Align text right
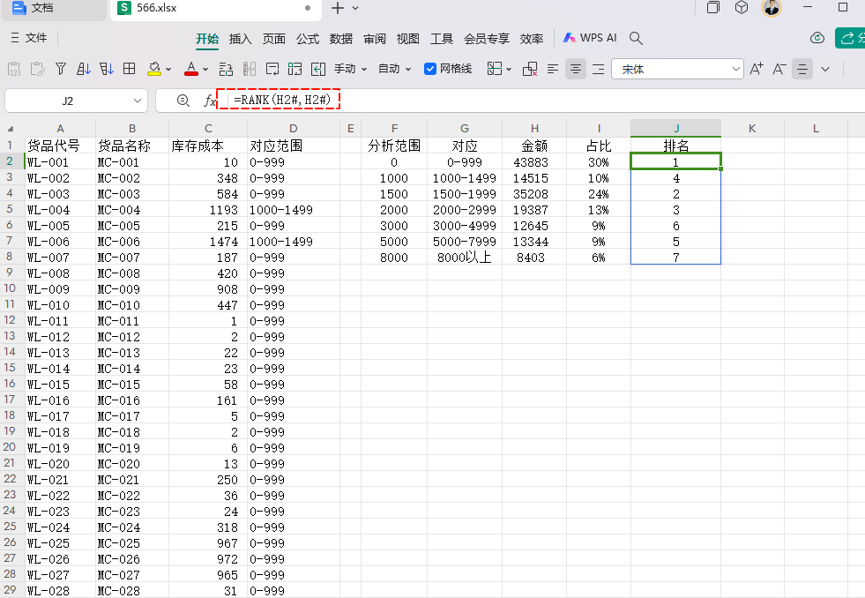Image resolution: width=865 pixels, height=598 pixels. 599,69
